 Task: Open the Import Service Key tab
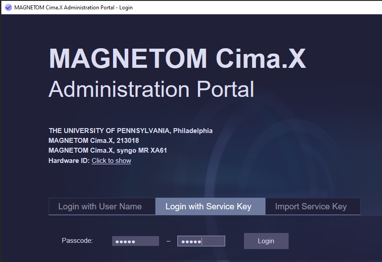tap(313, 206)
